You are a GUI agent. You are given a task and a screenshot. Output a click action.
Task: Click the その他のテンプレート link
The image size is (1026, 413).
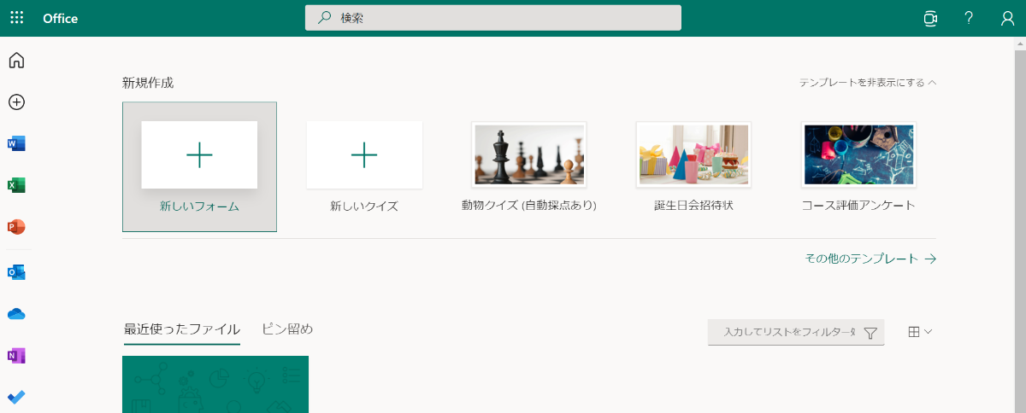870,259
